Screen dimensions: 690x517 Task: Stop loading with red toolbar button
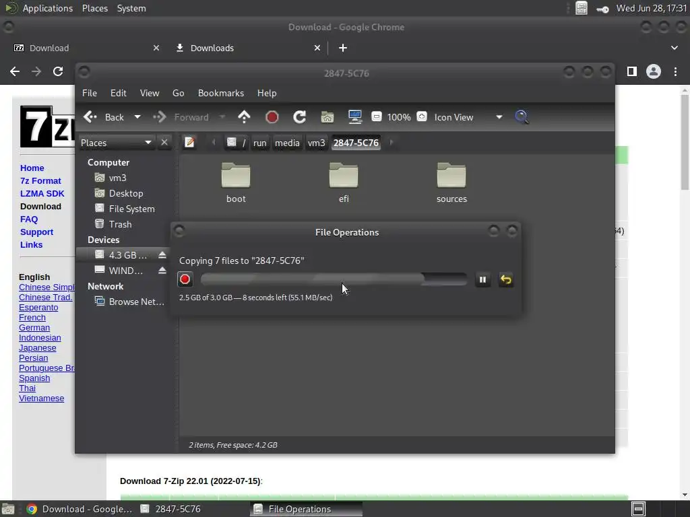click(x=272, y=117)
